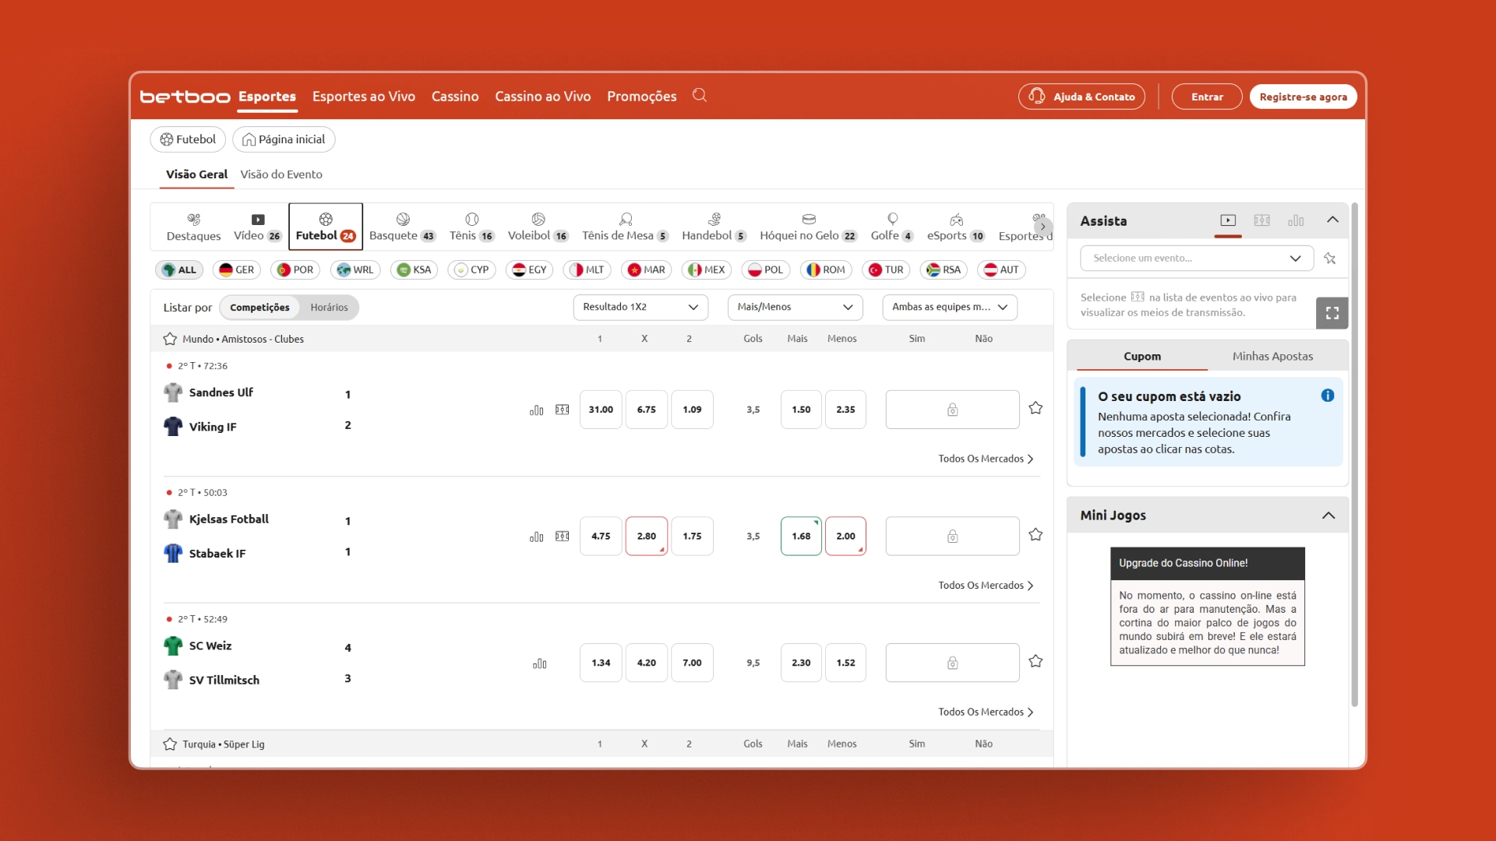1496x841 pixels.
Task: Click locked both-teams-score box for Sandnes Ulf match
Action: tap(952, 410)
